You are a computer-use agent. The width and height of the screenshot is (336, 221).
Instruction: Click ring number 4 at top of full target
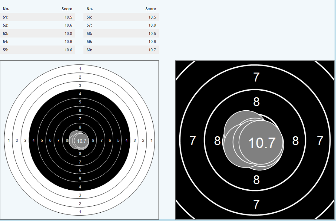click(80, 94)
